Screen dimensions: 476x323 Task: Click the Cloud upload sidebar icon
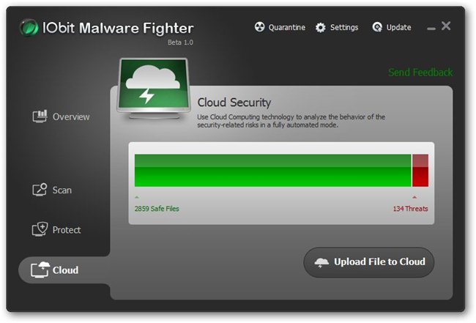point(40,270)
